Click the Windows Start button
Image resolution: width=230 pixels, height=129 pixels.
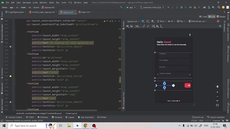tap(4, 126)
